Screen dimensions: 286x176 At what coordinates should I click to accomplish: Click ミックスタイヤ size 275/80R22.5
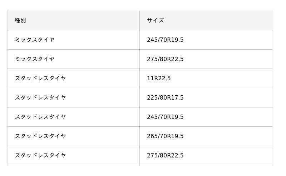[x=165, y=59]
